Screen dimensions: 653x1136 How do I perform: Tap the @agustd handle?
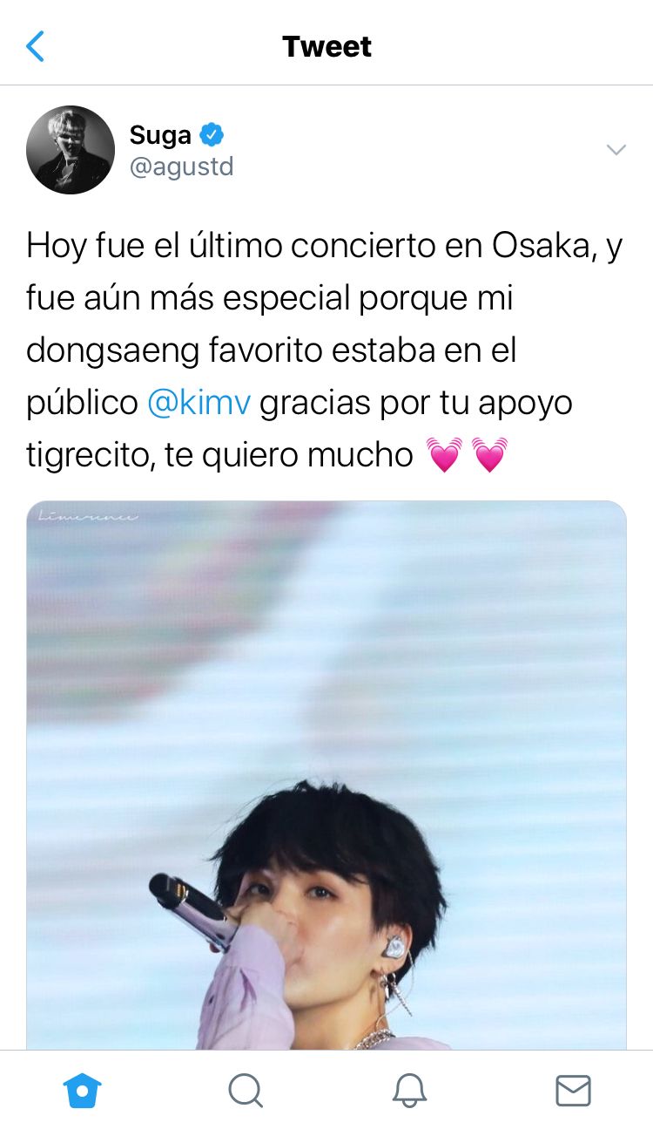[x=181, y=167]
